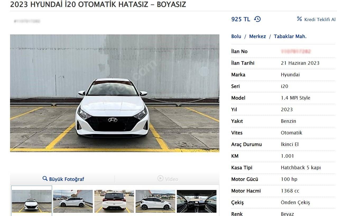Open the Büyük Fotoğraf tab label
The width and height of the screenshot is (337, 216).
66,179
